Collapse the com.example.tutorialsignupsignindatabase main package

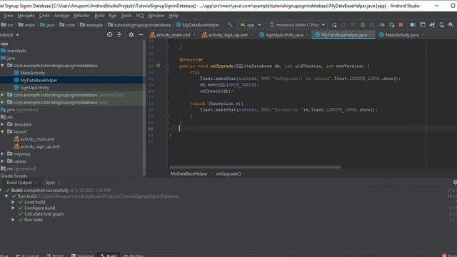pos(3,66)
